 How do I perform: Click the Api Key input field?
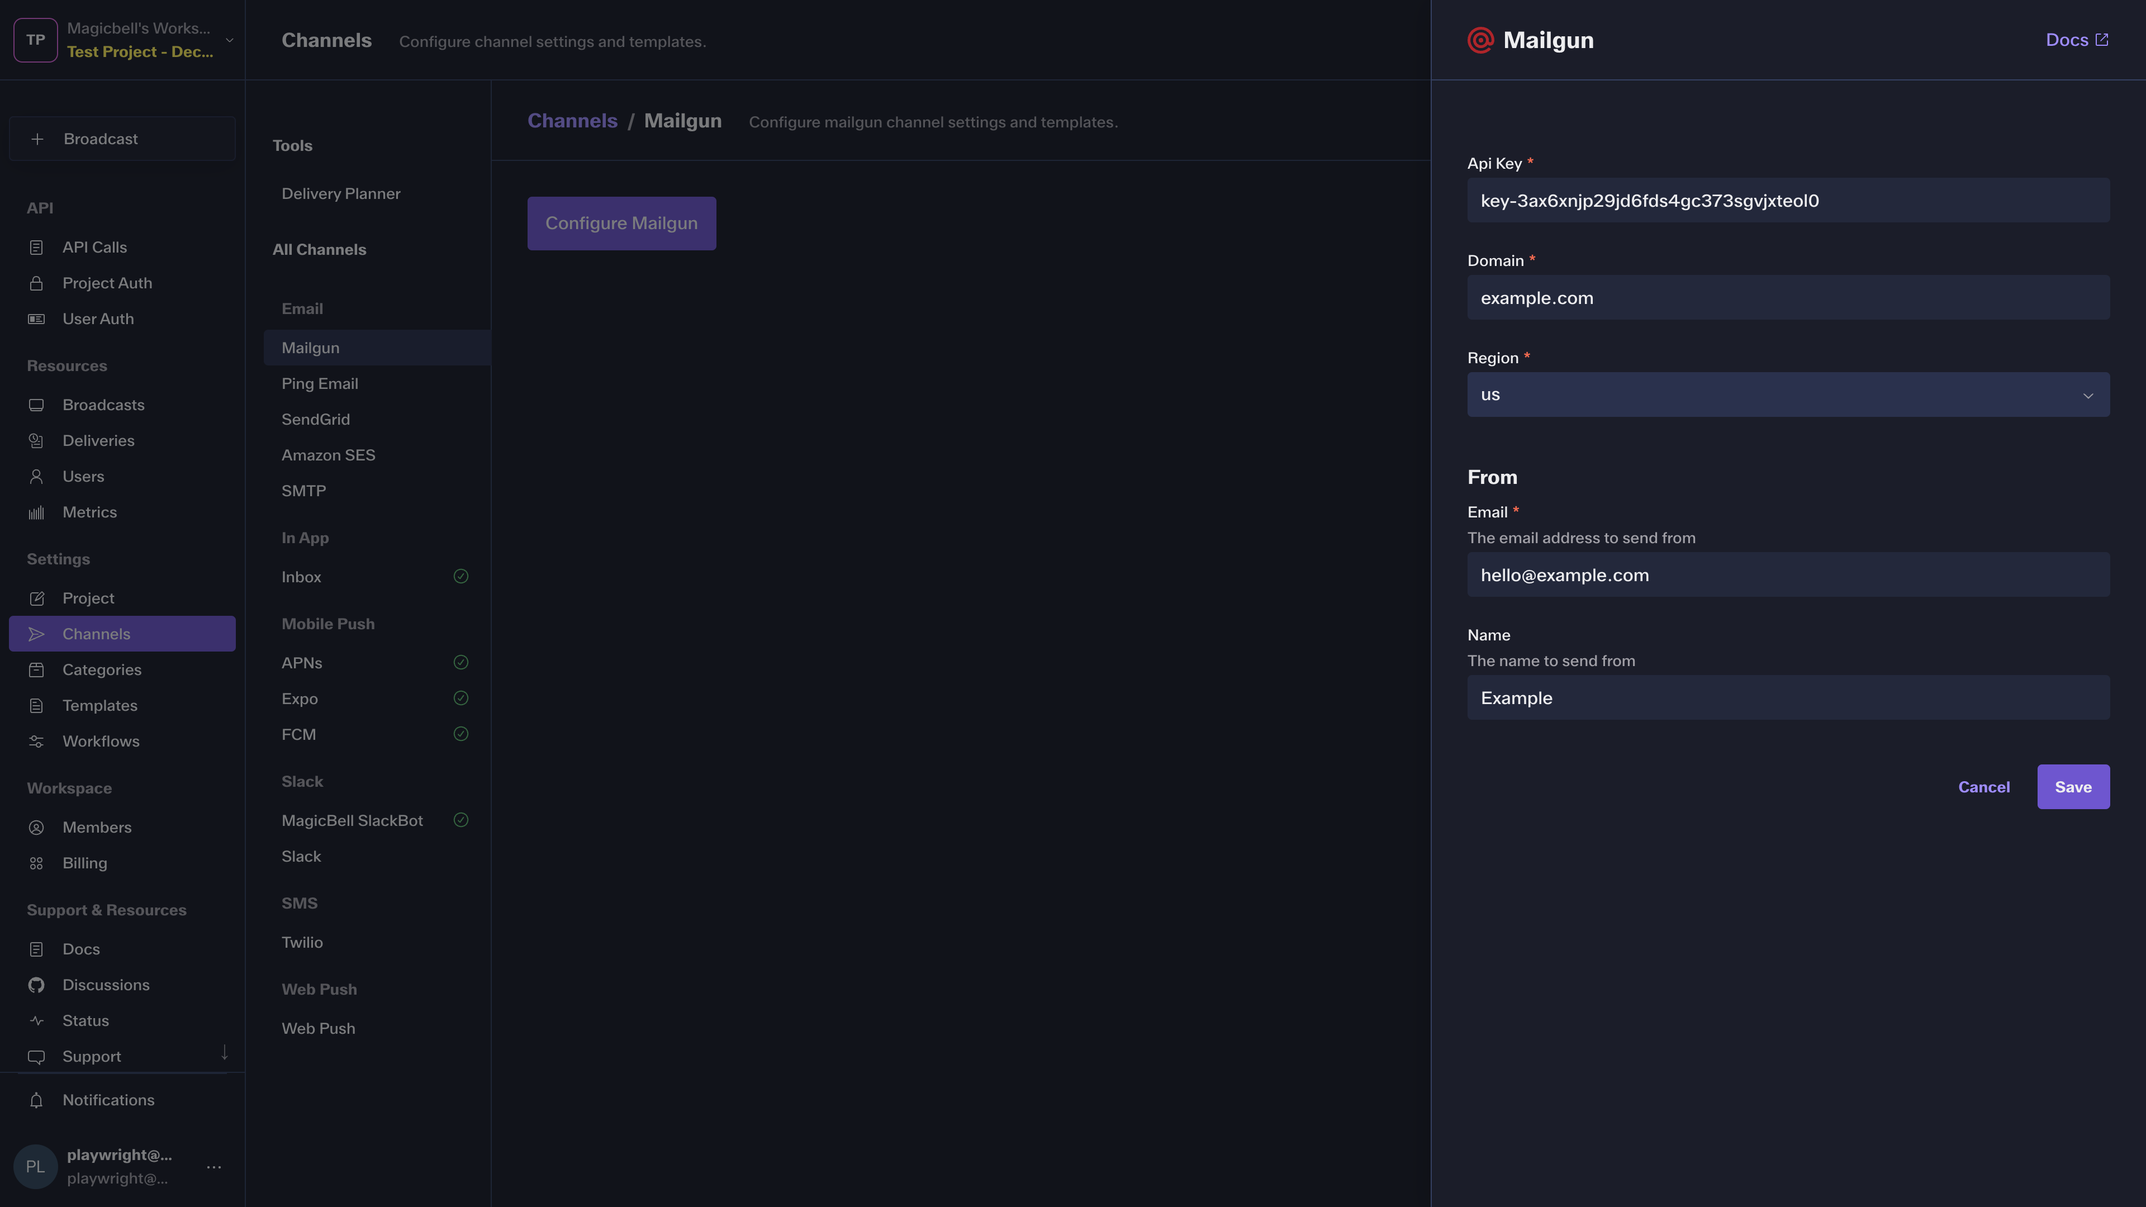pos(1788,201)
